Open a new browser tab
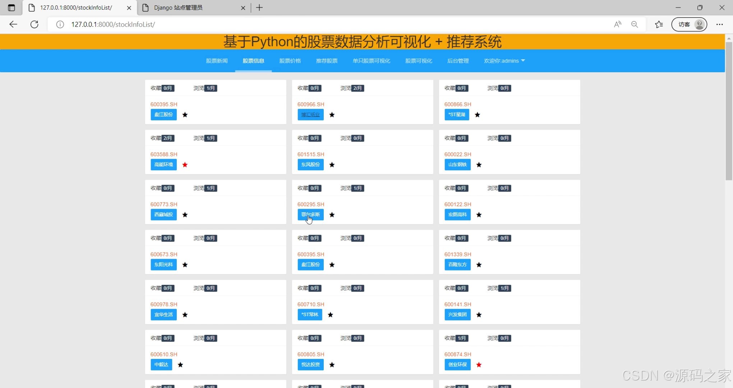This screenshot has width=733, height=388. pos(259,8)
